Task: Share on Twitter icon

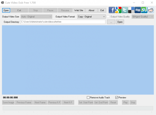Action: [x=125, y=10]
